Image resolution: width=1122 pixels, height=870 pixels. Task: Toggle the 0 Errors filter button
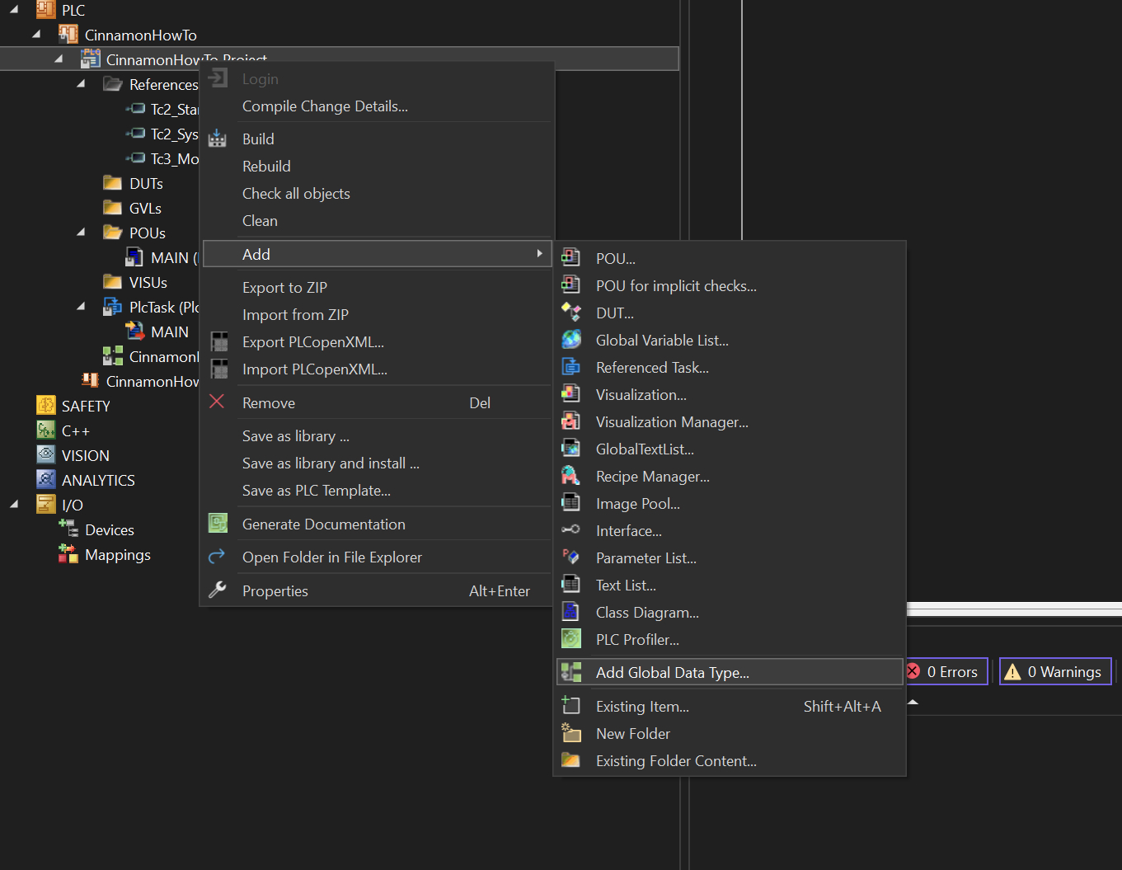(946, 671)
